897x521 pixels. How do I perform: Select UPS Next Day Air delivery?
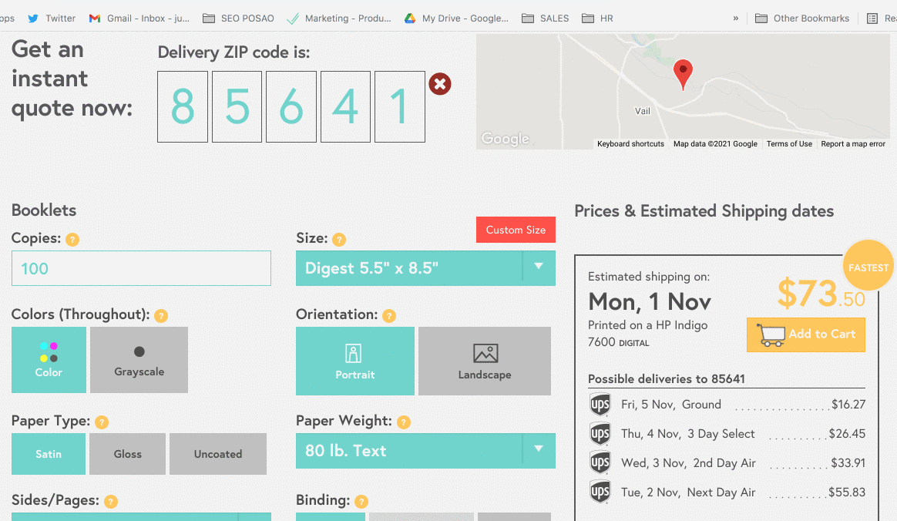point(727,492)
